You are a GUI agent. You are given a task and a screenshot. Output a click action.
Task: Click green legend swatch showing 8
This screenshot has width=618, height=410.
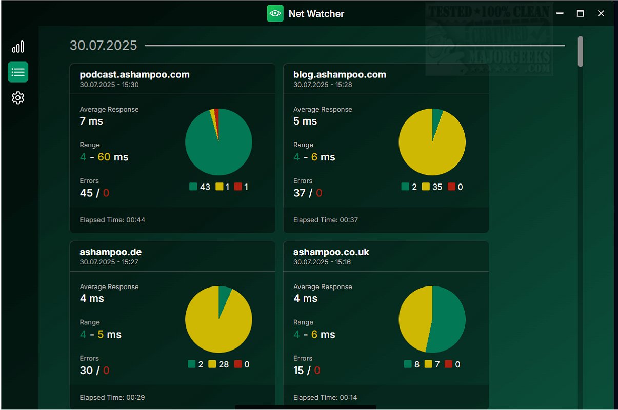[408, 364]
